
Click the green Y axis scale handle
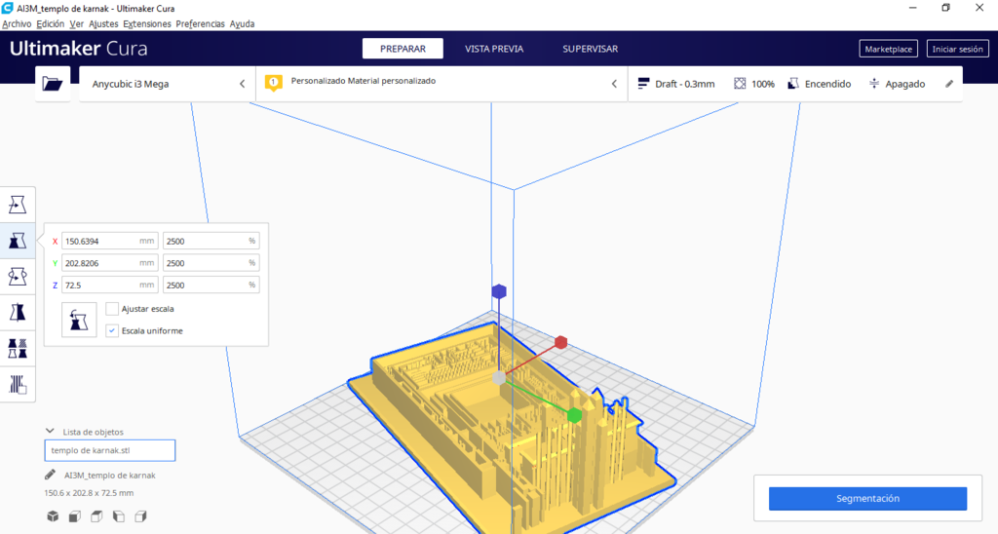pos(574,416)
